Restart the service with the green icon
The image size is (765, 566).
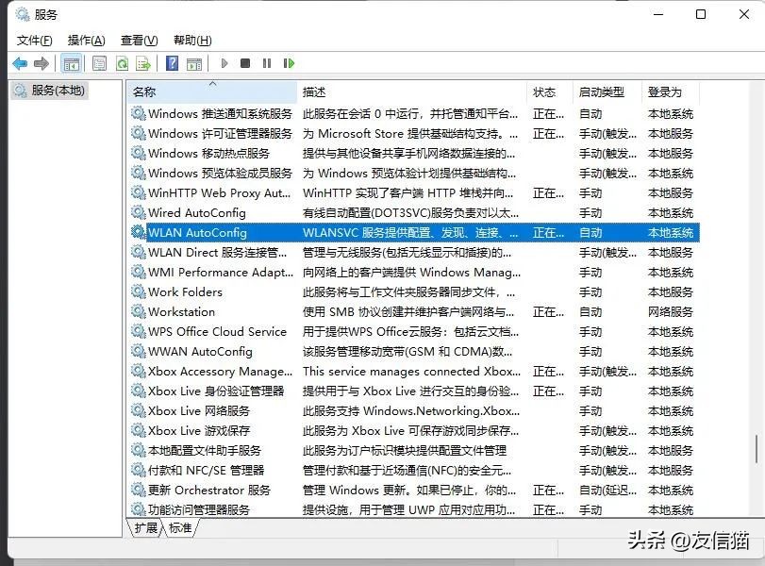(x=289, y=63)
